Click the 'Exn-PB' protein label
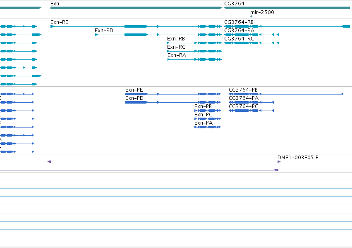This screenshot has height=248, width=352. [x=203, y=106]
